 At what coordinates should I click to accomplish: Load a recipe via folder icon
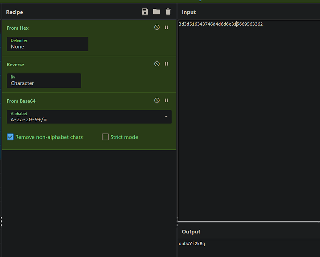[156, 12]
